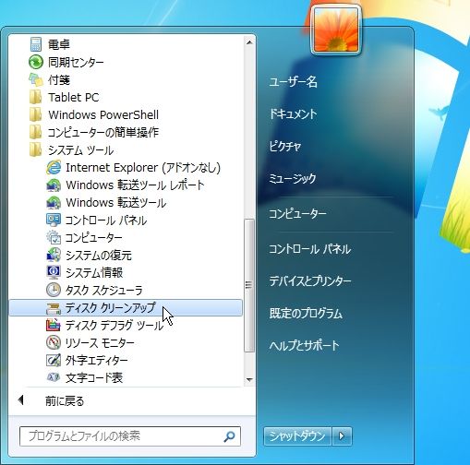This screenshot has width=470, height=465.
Task: Open ミュージック in the right pane
Action: click(293, 178)
